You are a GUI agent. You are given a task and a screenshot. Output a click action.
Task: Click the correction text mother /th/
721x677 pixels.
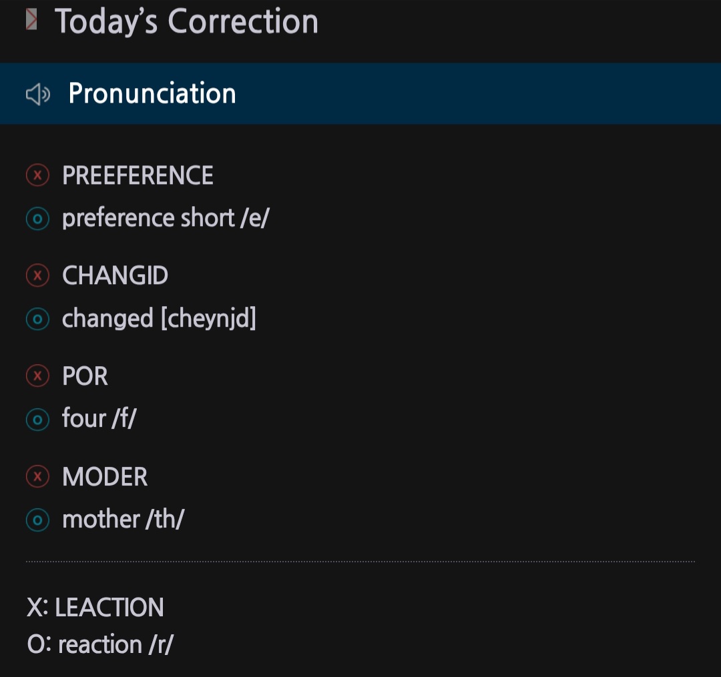click(x=123, y=520)
